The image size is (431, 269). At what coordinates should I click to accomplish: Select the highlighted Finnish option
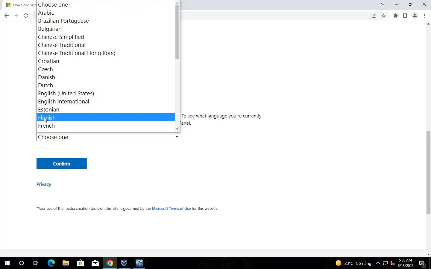pyautogui.click(x=106, y=117)
